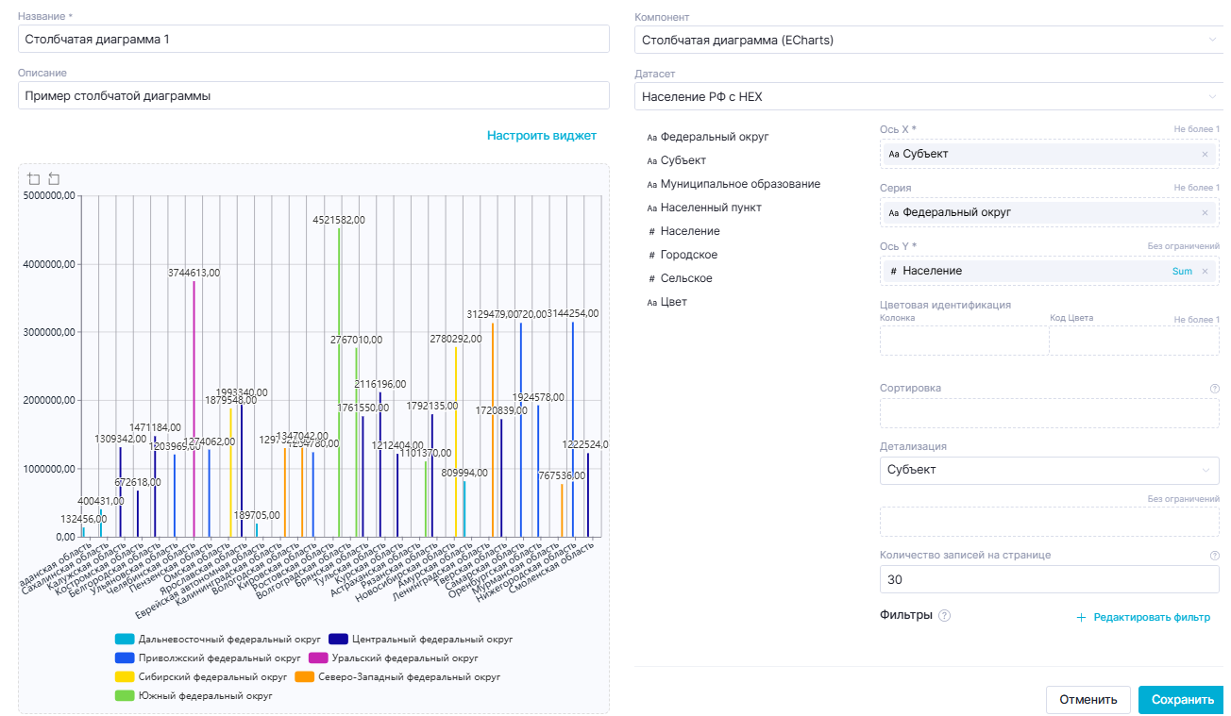Open the Детализация dropdown showing Субъект

tap(1048, 470)
